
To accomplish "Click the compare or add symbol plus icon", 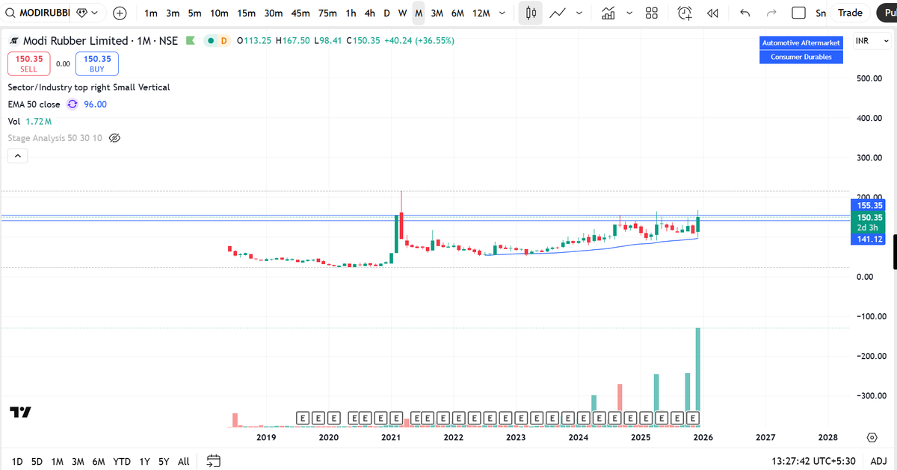I will [120, 13].
